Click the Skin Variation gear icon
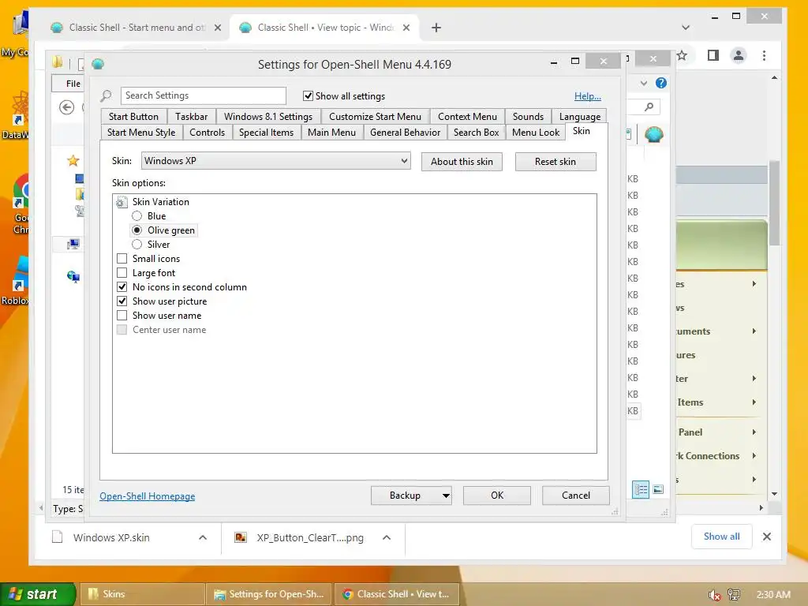Image resolution: width=808 pixels, height=606 pixels. (121, 202)
